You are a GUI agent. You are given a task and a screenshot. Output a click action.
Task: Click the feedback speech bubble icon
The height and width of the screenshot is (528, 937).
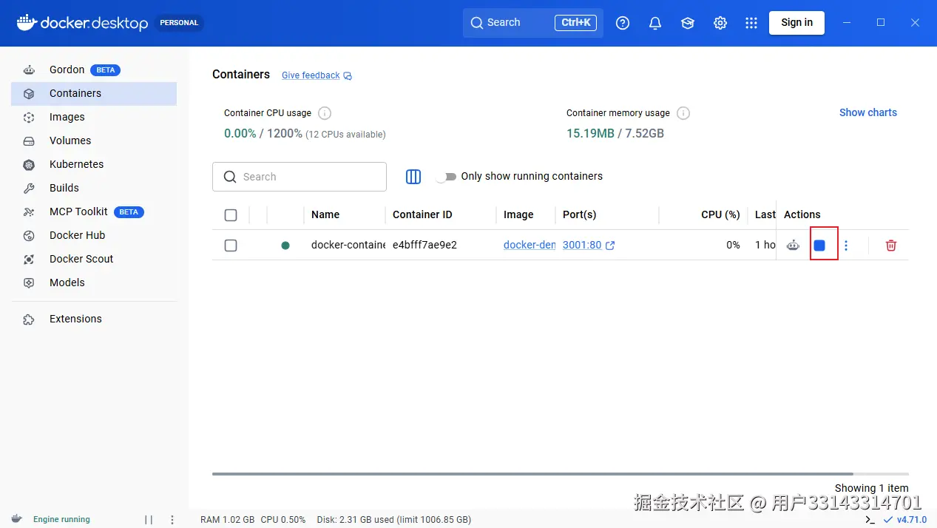click(348, 75)
